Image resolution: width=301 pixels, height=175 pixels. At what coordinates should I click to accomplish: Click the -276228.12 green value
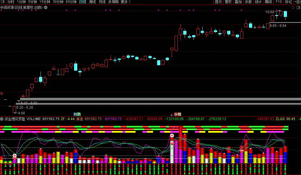click(216, 119)
